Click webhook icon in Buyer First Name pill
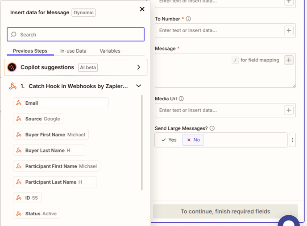Viewport: 307px width, 226px height. (x=19, y=135)
